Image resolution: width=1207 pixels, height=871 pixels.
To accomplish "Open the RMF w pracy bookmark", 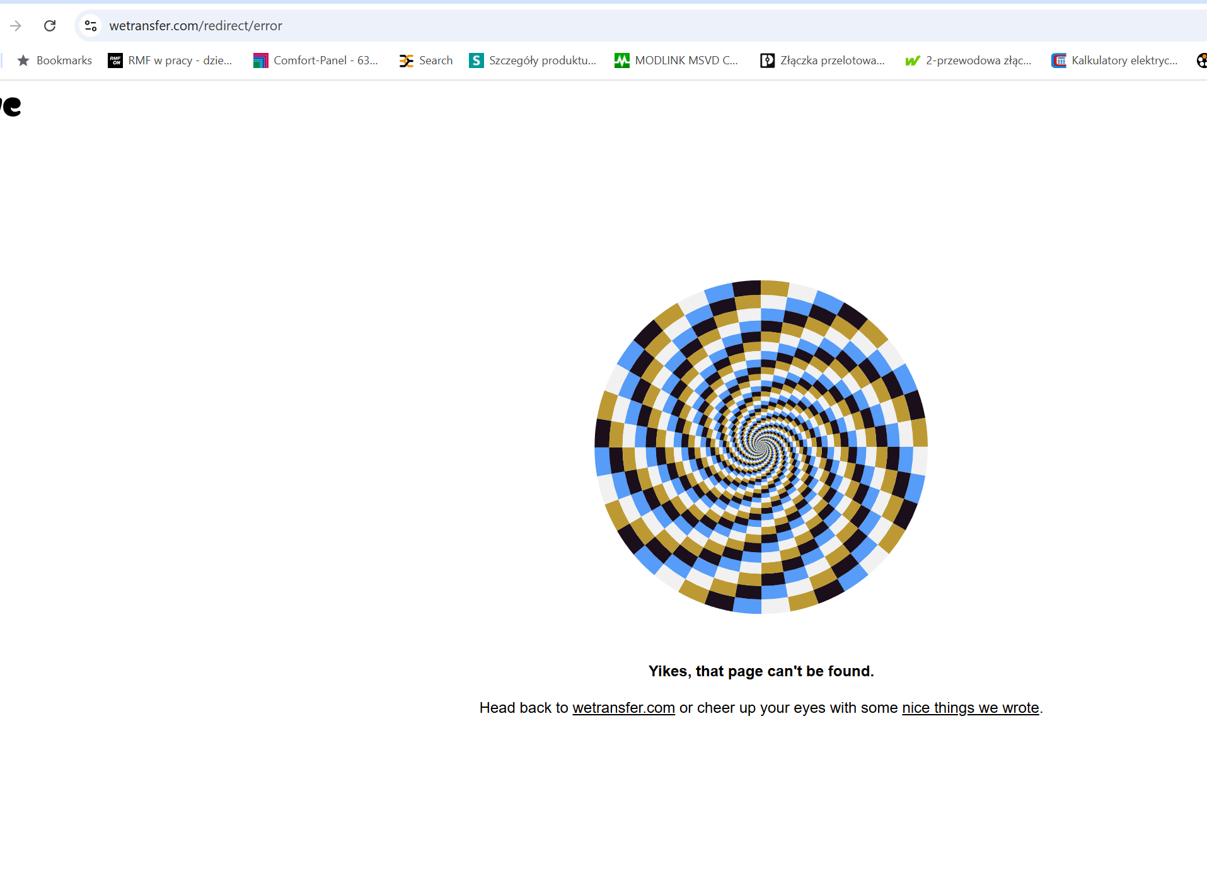I will tap(170, 61).
